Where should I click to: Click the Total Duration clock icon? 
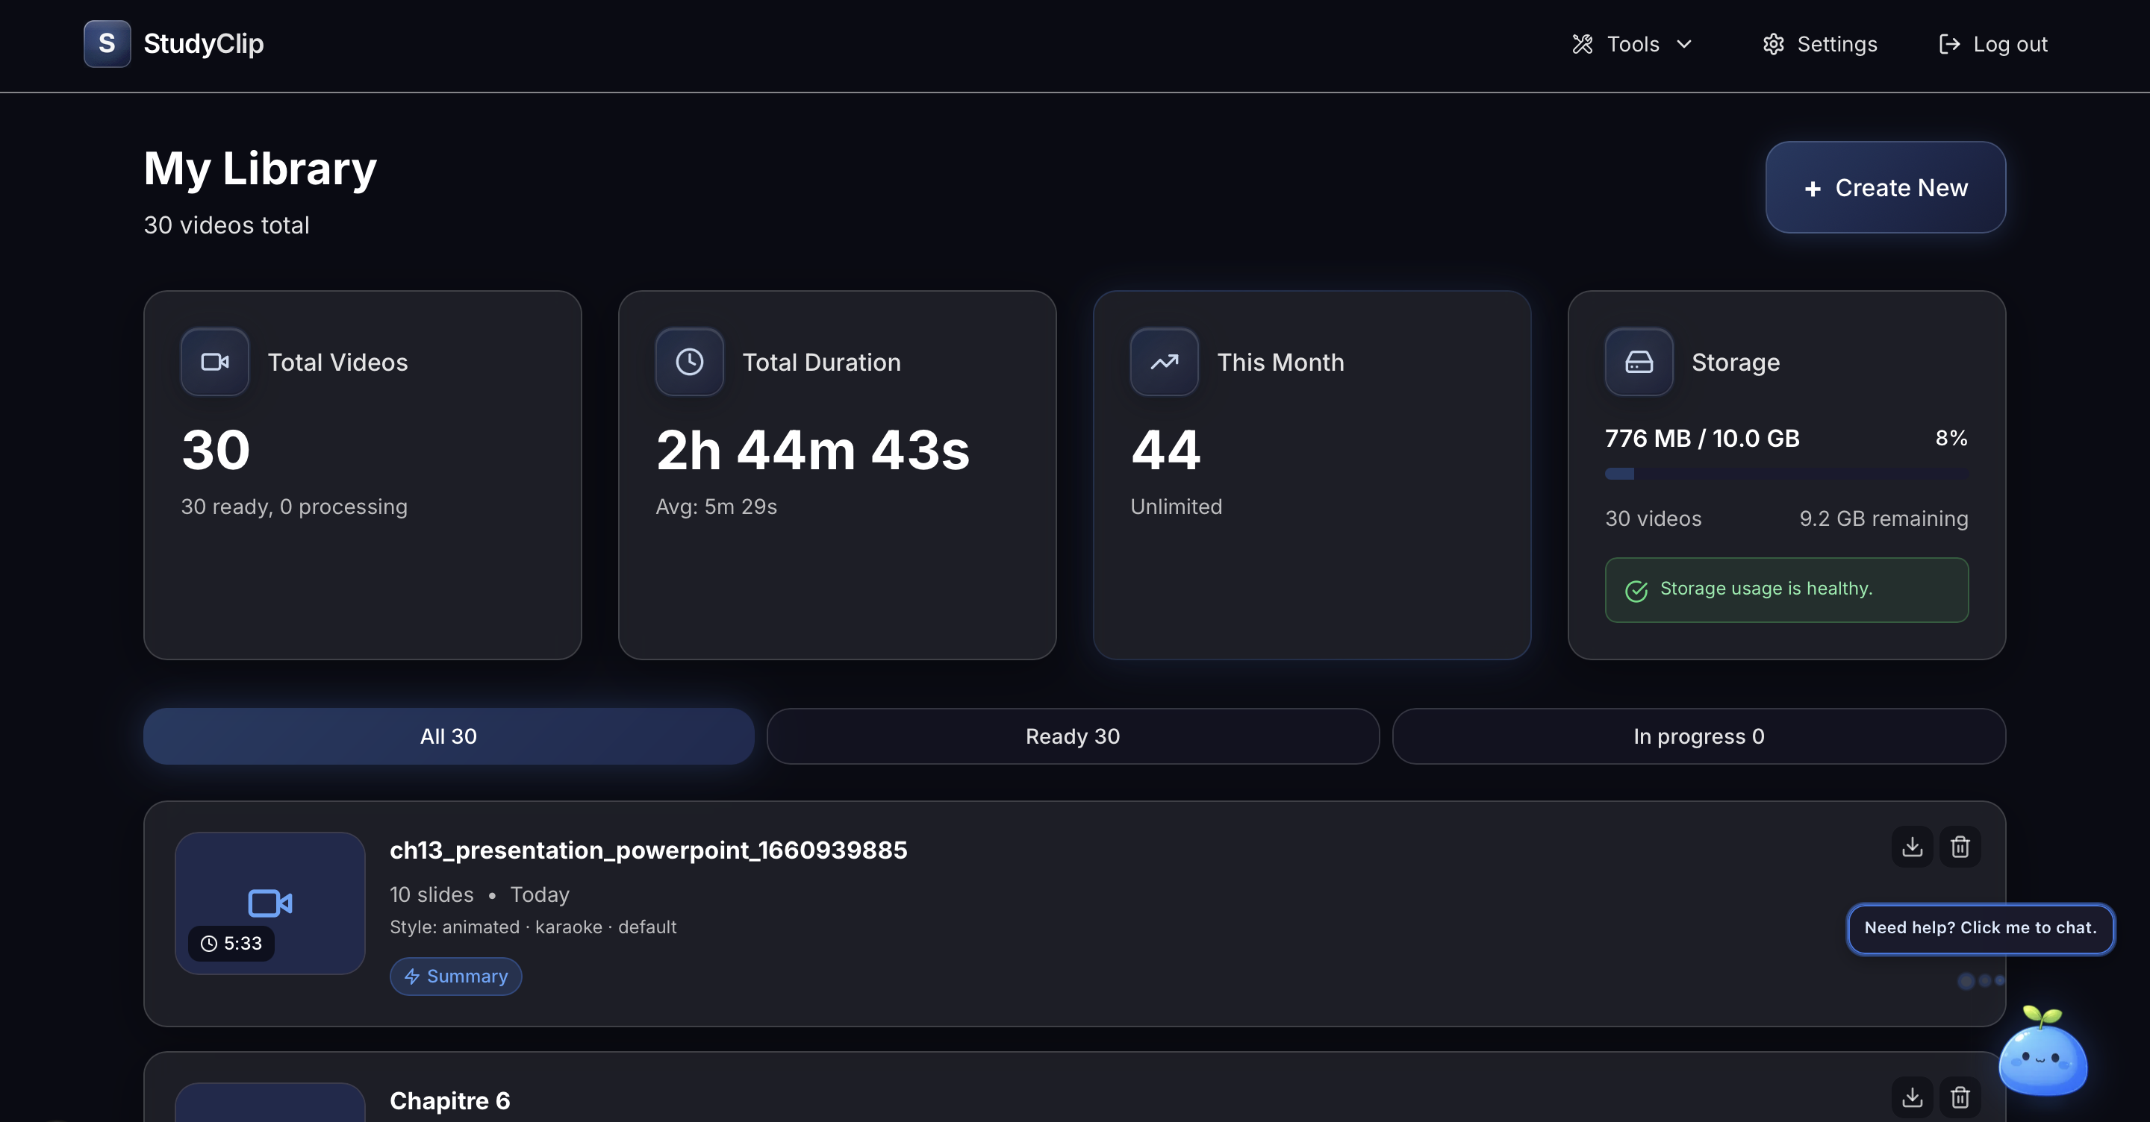(x=689, y=361)
